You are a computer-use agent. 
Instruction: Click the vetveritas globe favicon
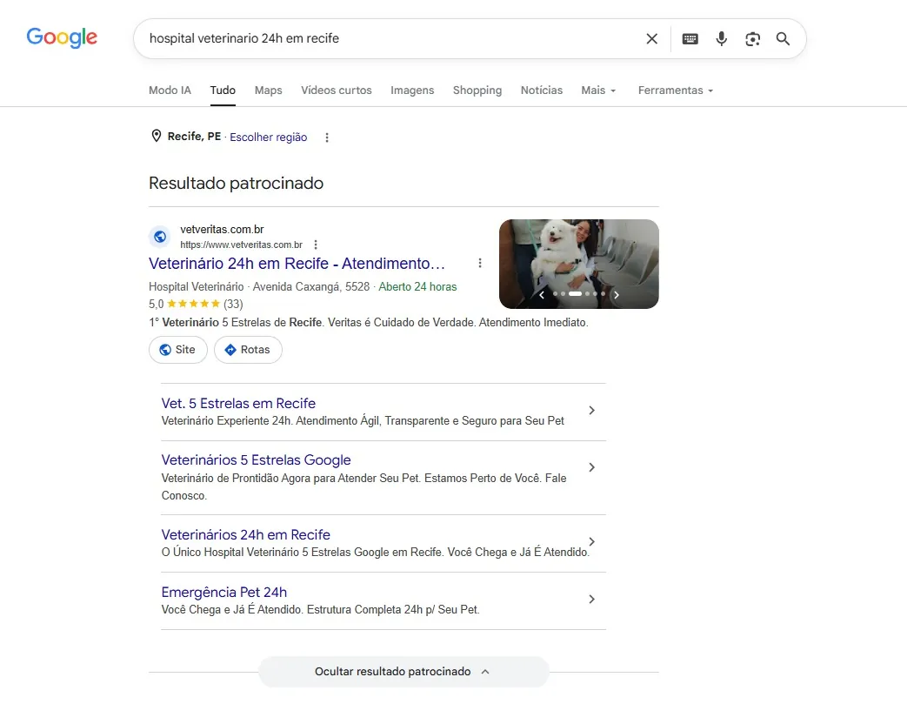(x=160, y=236)
